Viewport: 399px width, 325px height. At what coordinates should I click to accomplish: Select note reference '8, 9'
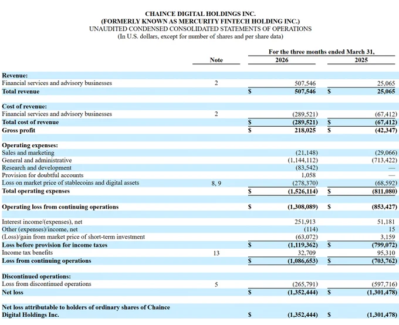216,183
